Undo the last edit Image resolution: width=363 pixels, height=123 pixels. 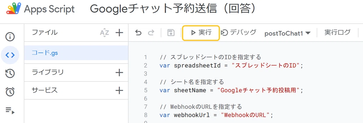pyautogui.click(x=139, y=32)
